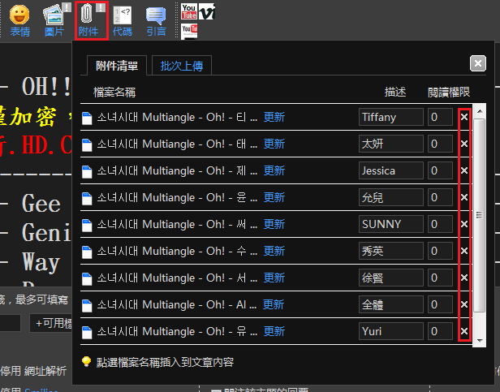Delete the 允兒 attachment
The width and height of the screenshot is (500, 392).
[464, 197]
